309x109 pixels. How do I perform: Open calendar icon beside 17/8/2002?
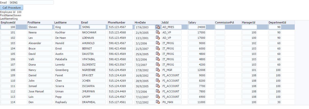click(x=158, y=70)
